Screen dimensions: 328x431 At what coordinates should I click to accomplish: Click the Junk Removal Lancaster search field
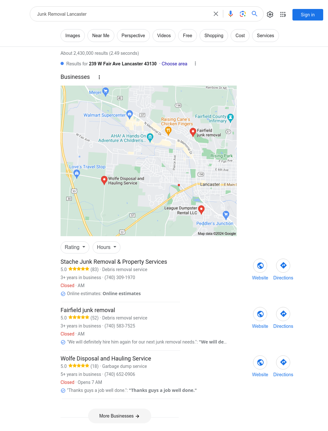tap(122, 14)
